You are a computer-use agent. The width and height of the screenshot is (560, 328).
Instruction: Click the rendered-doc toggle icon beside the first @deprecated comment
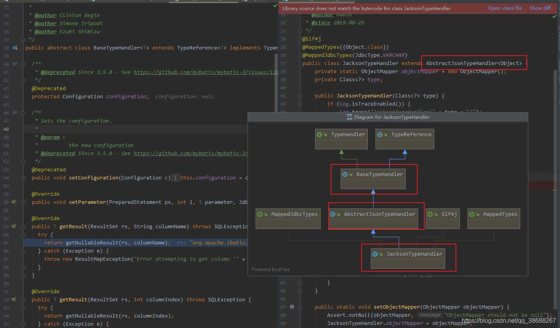15,64
